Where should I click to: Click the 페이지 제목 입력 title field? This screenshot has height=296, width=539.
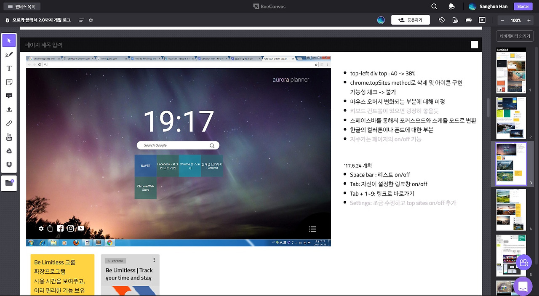click(x=43, y=45)
